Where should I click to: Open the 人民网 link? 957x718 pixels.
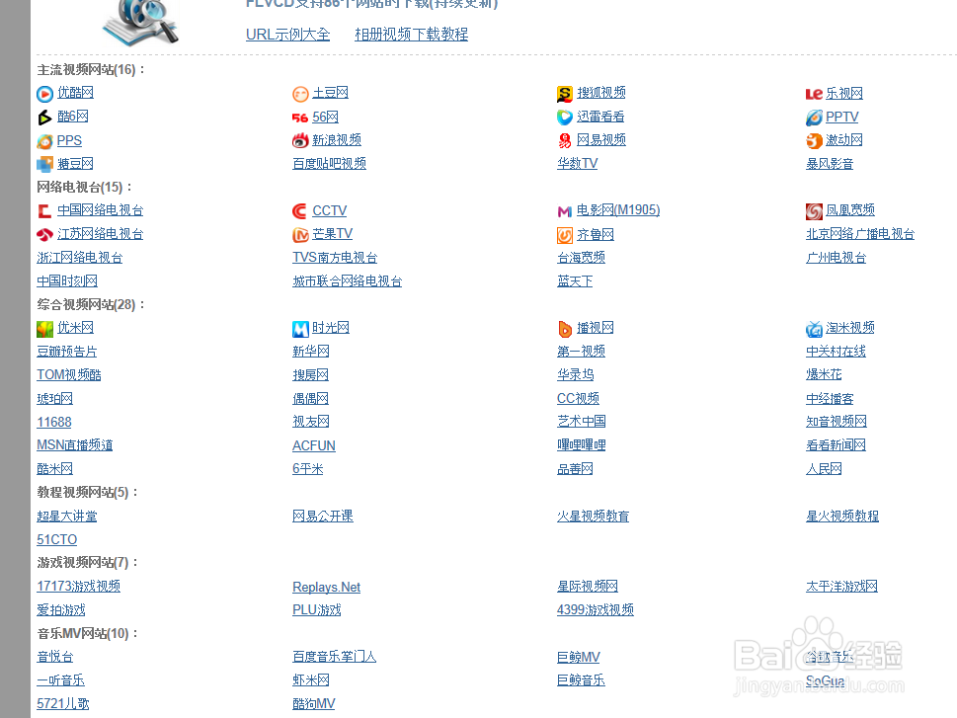pos(824,469)
